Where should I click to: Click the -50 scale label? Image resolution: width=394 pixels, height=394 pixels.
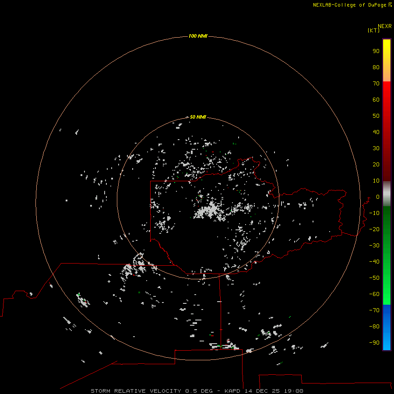click(x=374, y=278)
